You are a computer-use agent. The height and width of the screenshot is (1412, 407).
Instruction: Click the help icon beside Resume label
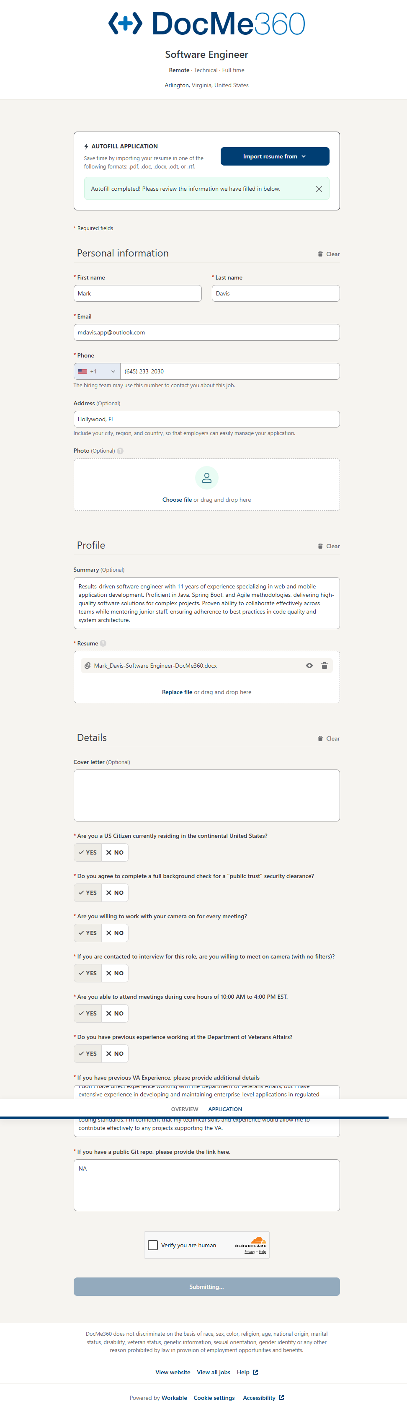click(103, 643)
